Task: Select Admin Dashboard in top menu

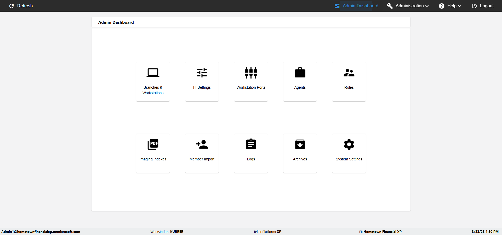Action: tap(360, 6)
